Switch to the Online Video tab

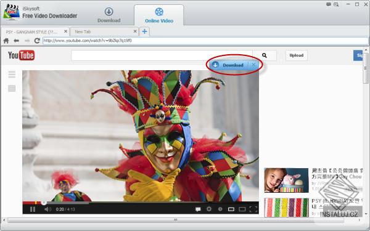pos(159,15)
